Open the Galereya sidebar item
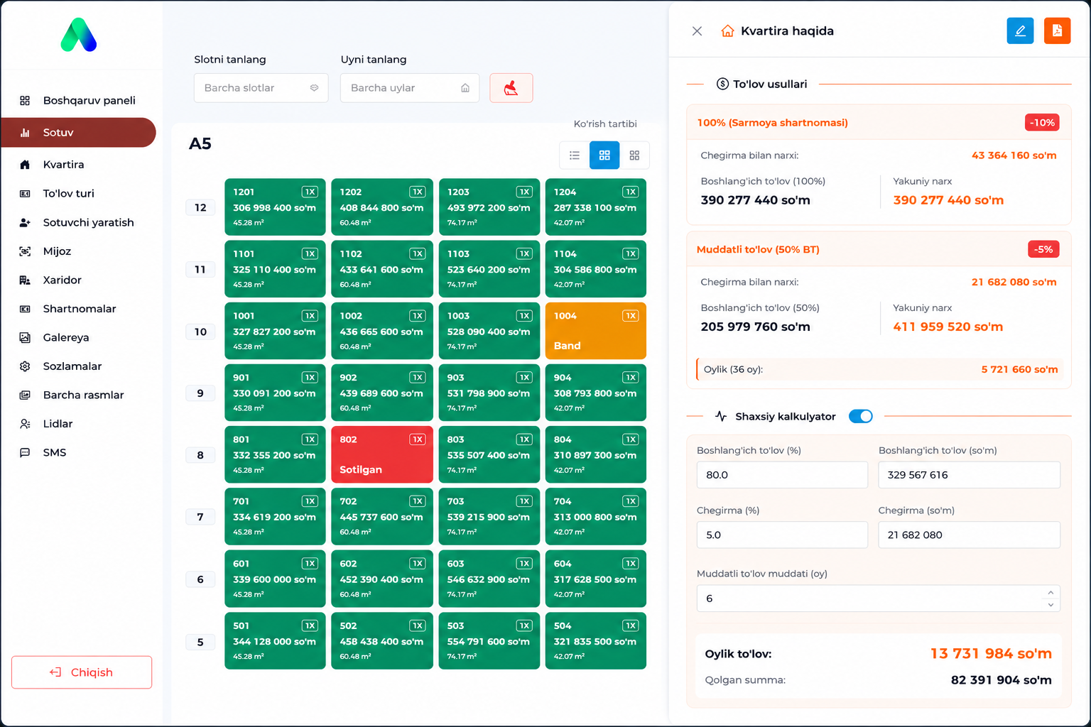The height and width of the screenshot is (727, 1091). 65,337
